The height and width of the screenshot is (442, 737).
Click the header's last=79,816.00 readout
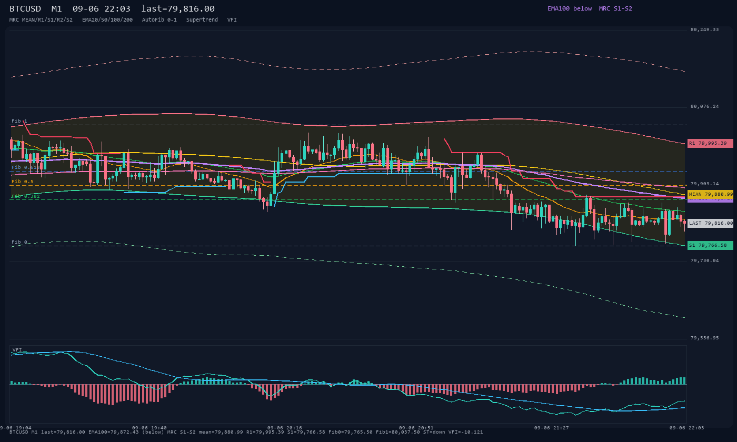(178, 9)
